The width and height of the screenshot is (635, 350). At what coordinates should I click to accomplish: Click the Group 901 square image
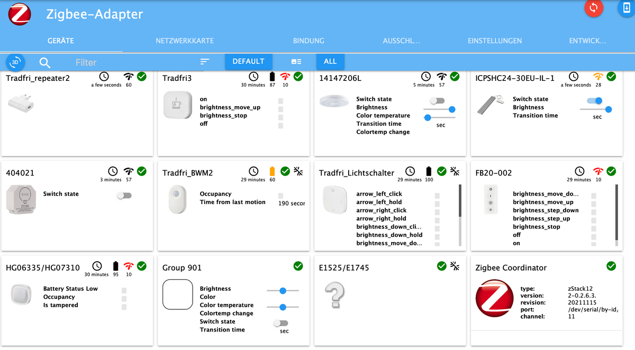(177, 294)
